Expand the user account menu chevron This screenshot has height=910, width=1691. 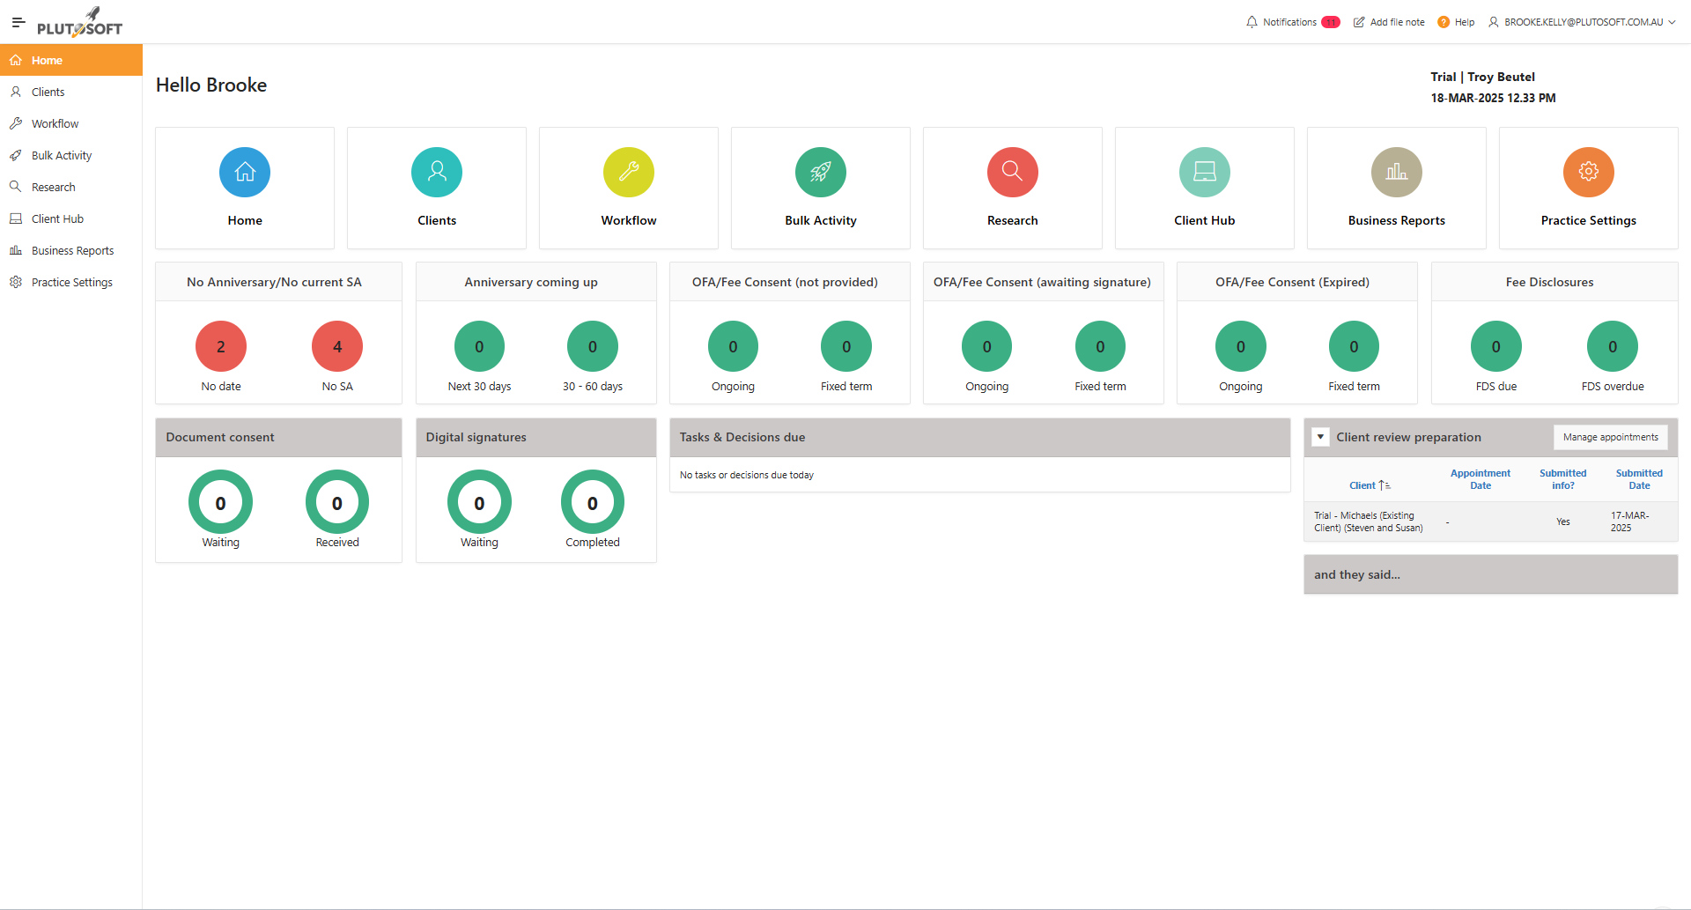tap(1673, 22)
